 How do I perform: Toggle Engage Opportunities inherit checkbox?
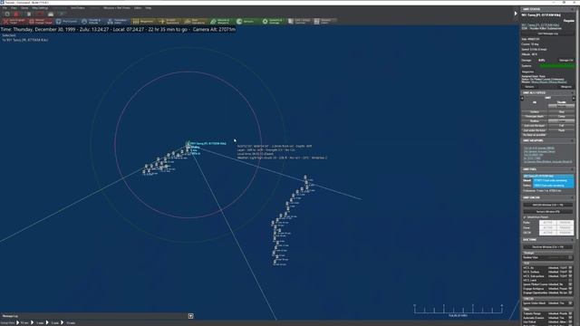(x=570, y=292)
